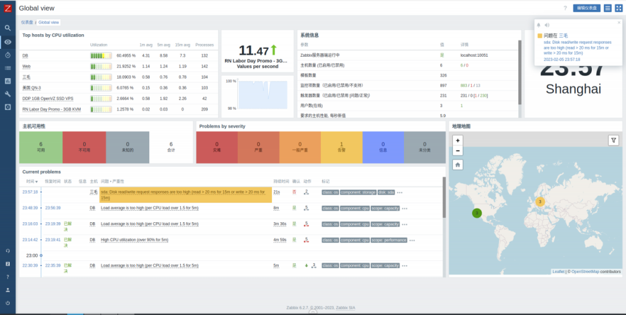Open the Help question icon in the sidebar

coord(7,277)
